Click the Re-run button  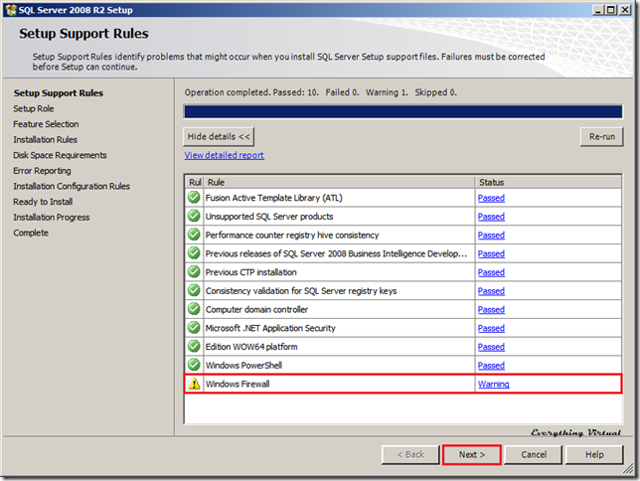coord(601,136)
